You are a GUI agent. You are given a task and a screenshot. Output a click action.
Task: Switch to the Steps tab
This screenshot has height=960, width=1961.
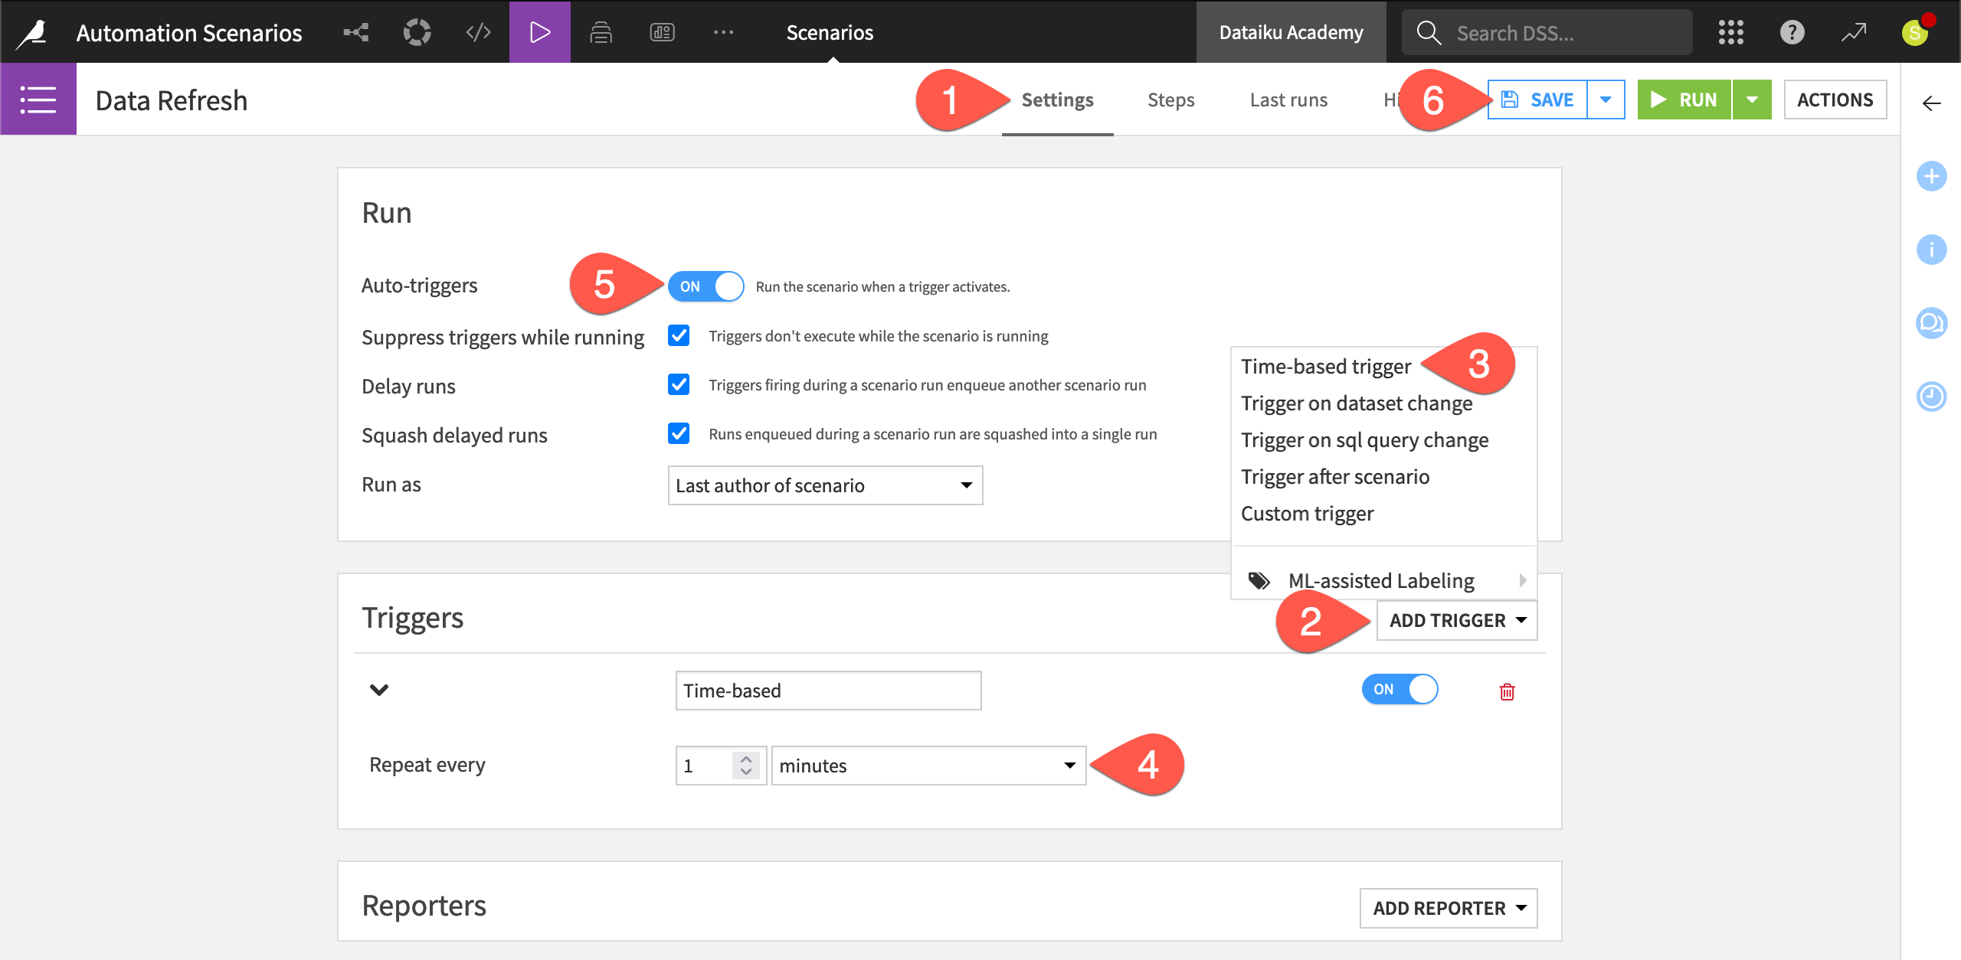[1170, 99]
